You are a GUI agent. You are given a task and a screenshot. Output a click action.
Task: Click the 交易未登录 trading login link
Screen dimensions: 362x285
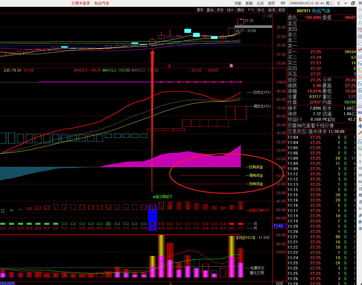(81, 3)
